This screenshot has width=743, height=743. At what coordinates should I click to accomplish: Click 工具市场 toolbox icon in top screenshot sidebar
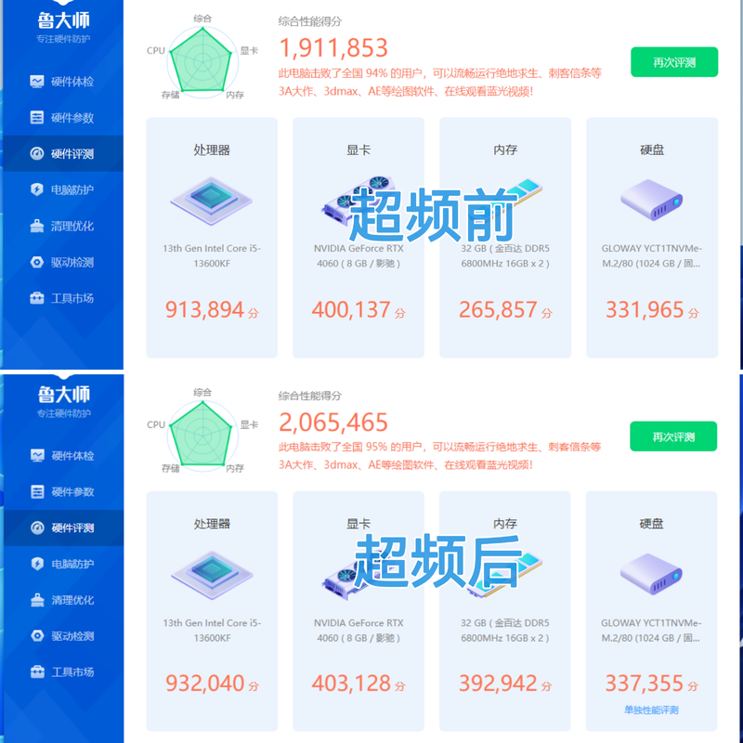[x=36, y=298]
